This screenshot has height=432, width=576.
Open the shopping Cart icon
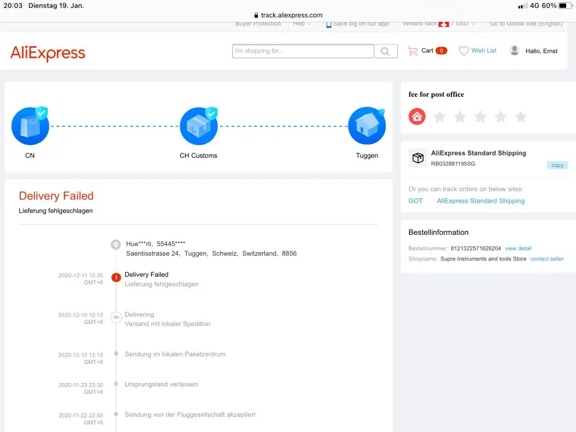pos(413,51)
